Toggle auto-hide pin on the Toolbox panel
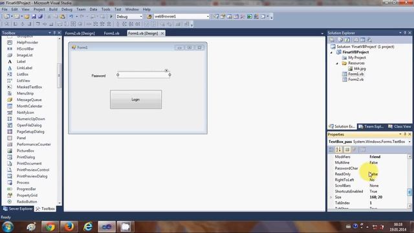 pos(54,33)
